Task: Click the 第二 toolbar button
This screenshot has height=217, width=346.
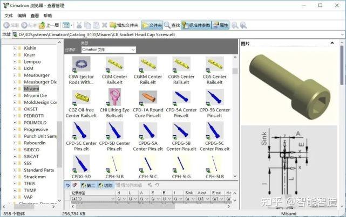Action: click(x=88, y=185)
